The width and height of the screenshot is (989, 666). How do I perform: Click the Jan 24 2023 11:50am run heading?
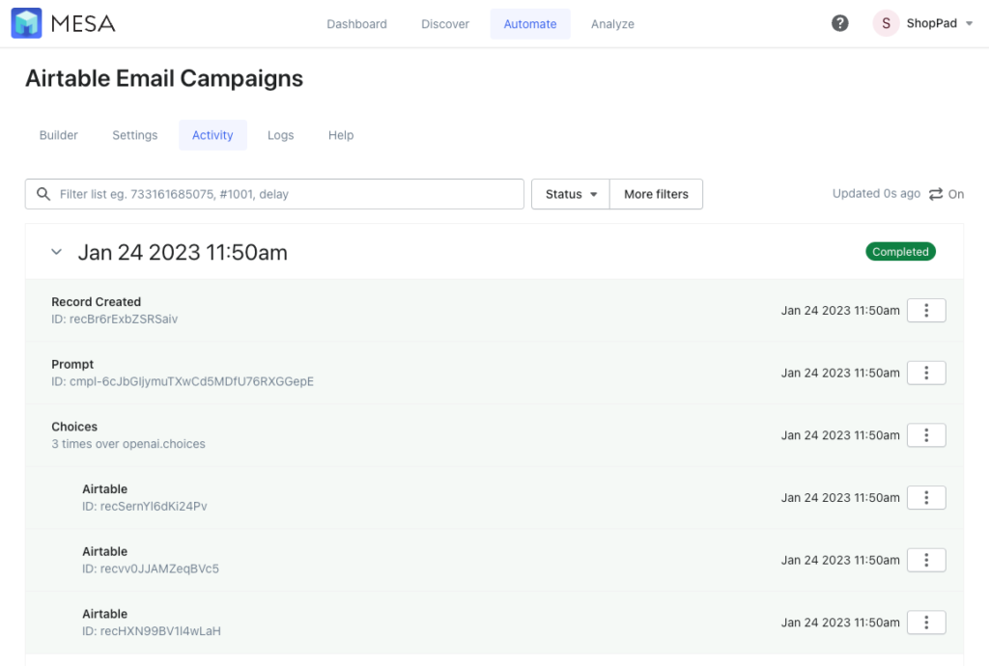[x=183, y=252]
